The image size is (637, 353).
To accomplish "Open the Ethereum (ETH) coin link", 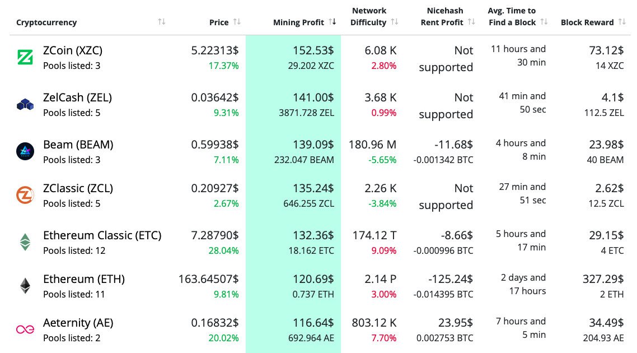I will (84, 279).
